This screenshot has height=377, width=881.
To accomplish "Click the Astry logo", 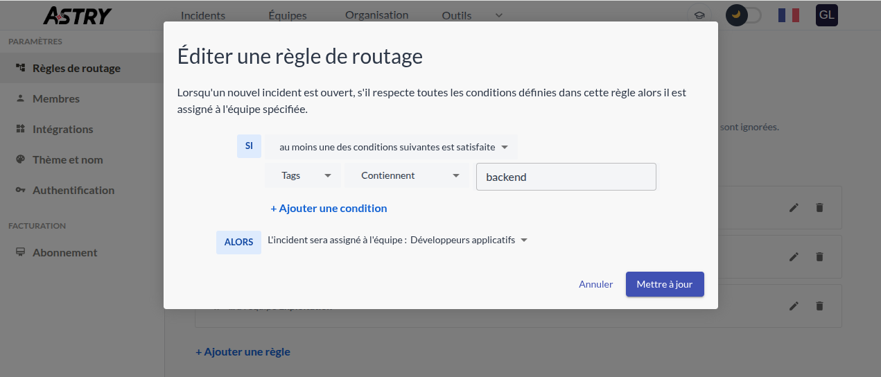I will 77,15.
